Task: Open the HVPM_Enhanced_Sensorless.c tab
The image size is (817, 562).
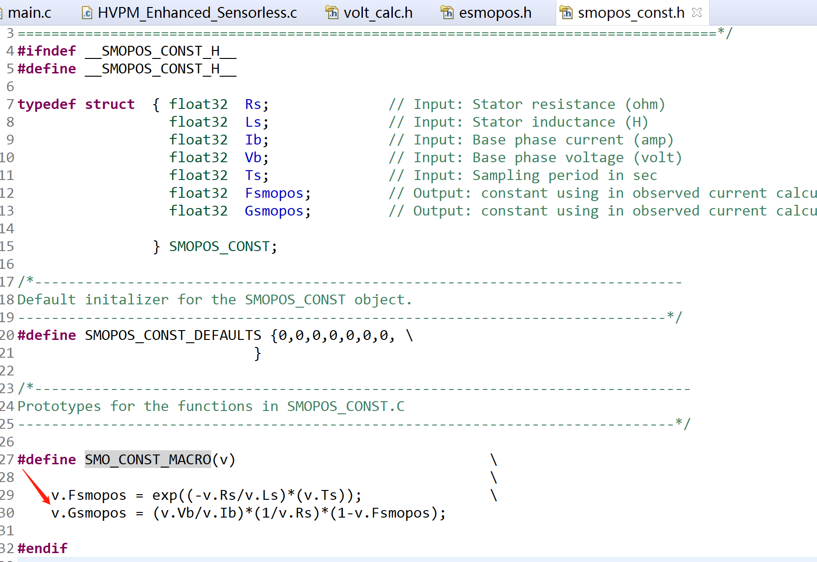Action: pyautogui.click(x=197, y=13)
